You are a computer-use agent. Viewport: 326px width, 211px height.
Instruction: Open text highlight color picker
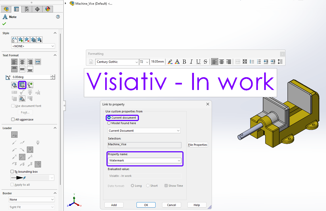tap(170, 62)
